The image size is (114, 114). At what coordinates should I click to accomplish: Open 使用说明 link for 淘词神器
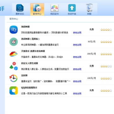(x=77, y=33)
